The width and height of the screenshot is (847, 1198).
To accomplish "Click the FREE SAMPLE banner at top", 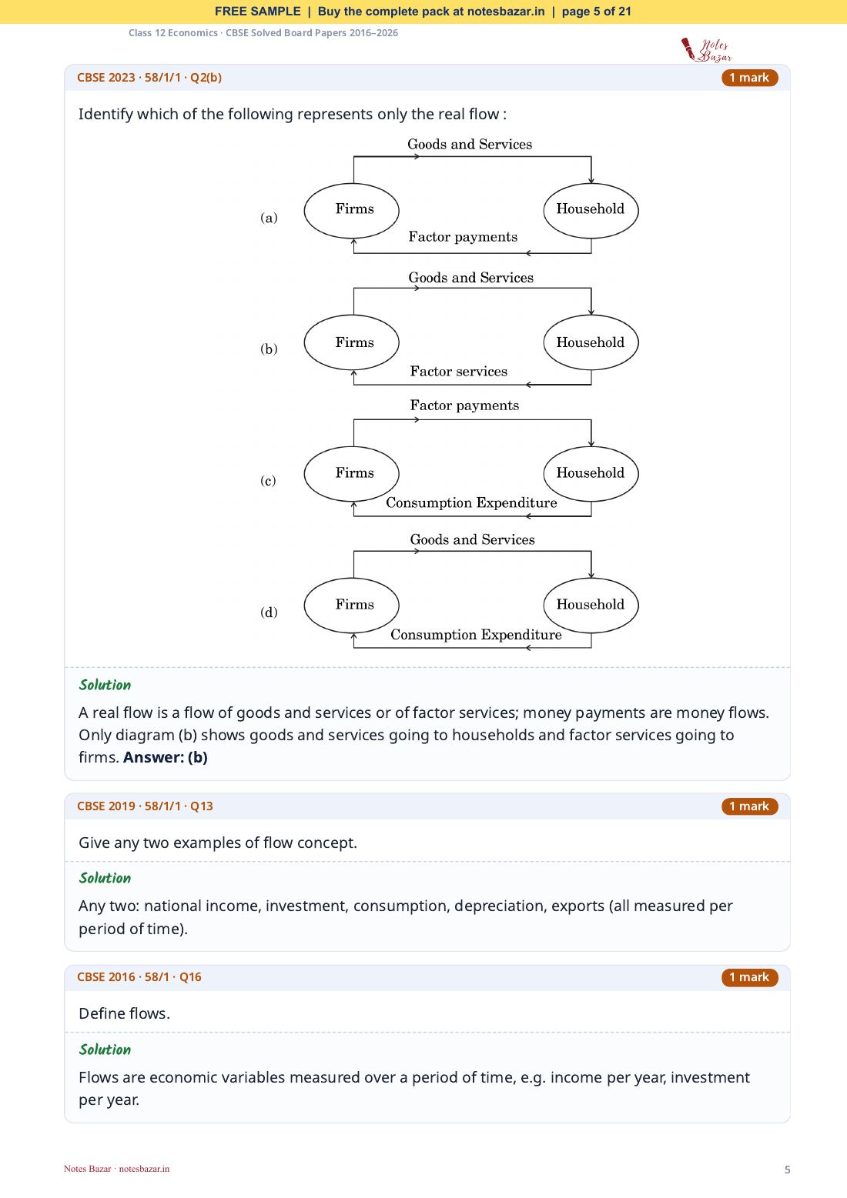I will tap(423, 12).
